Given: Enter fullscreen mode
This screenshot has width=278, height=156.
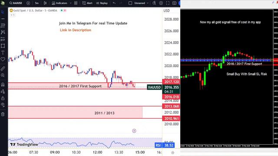Looking at the screenshot, I should coord(168,3).
